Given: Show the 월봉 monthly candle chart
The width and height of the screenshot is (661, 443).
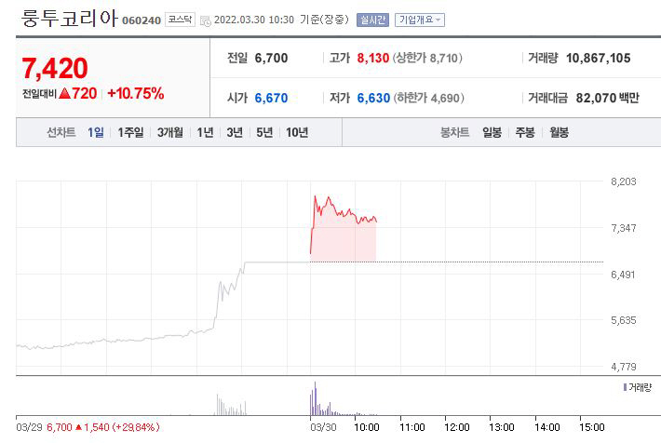Looking at the screenshot, I should (559, 132).
